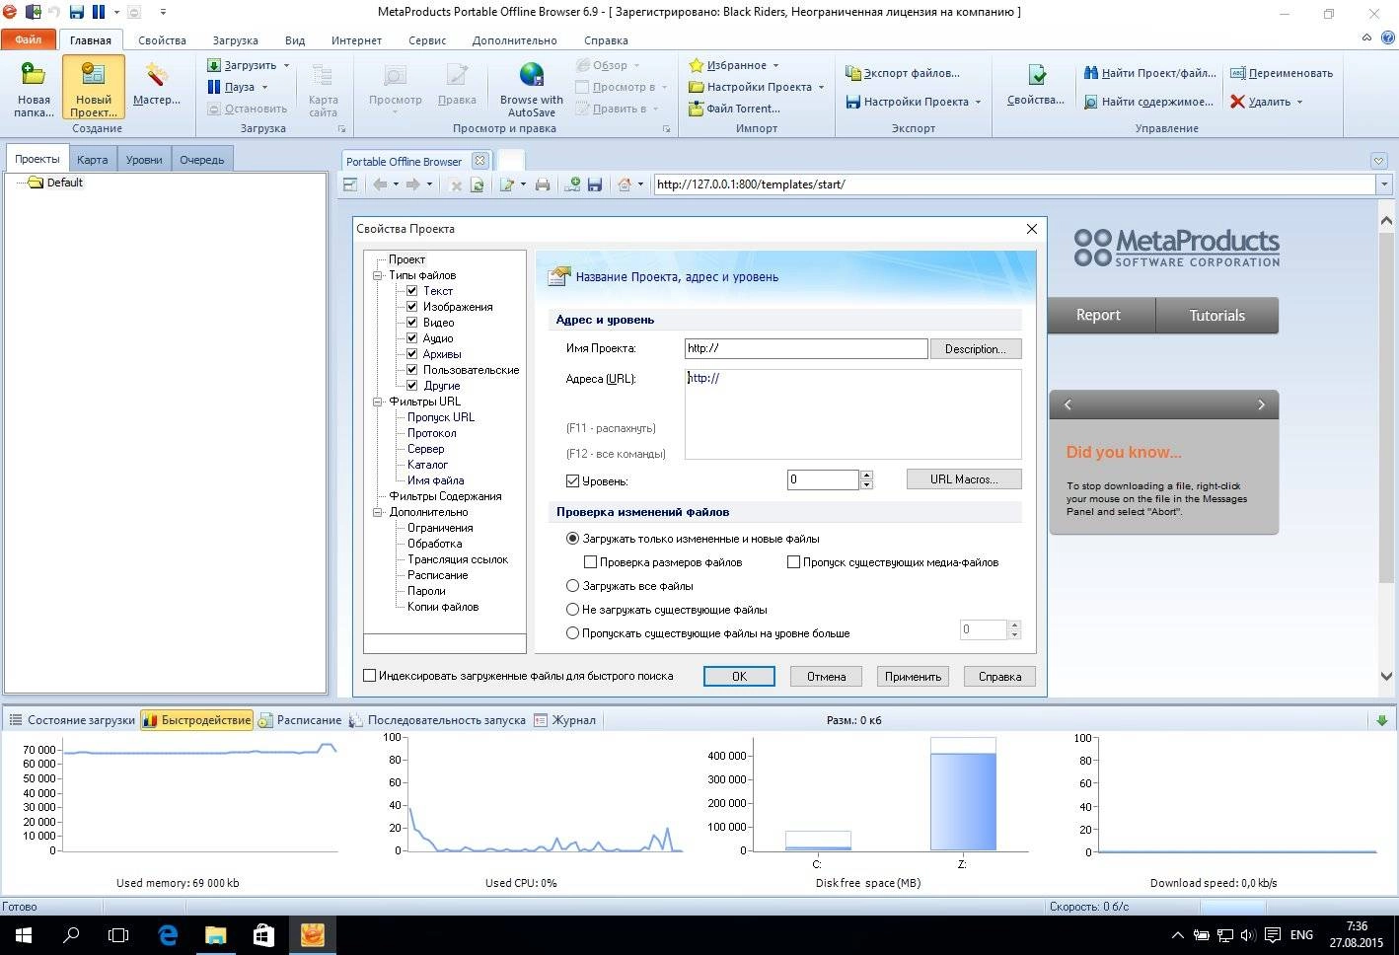The image size is (1399, 955).
Task: Click Найти содержимое search icon
Action: [1091, 102]
